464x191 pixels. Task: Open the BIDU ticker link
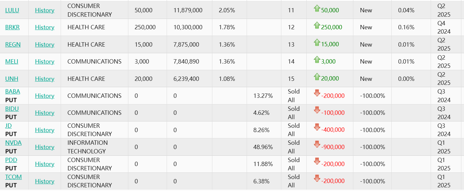(12, 109)
